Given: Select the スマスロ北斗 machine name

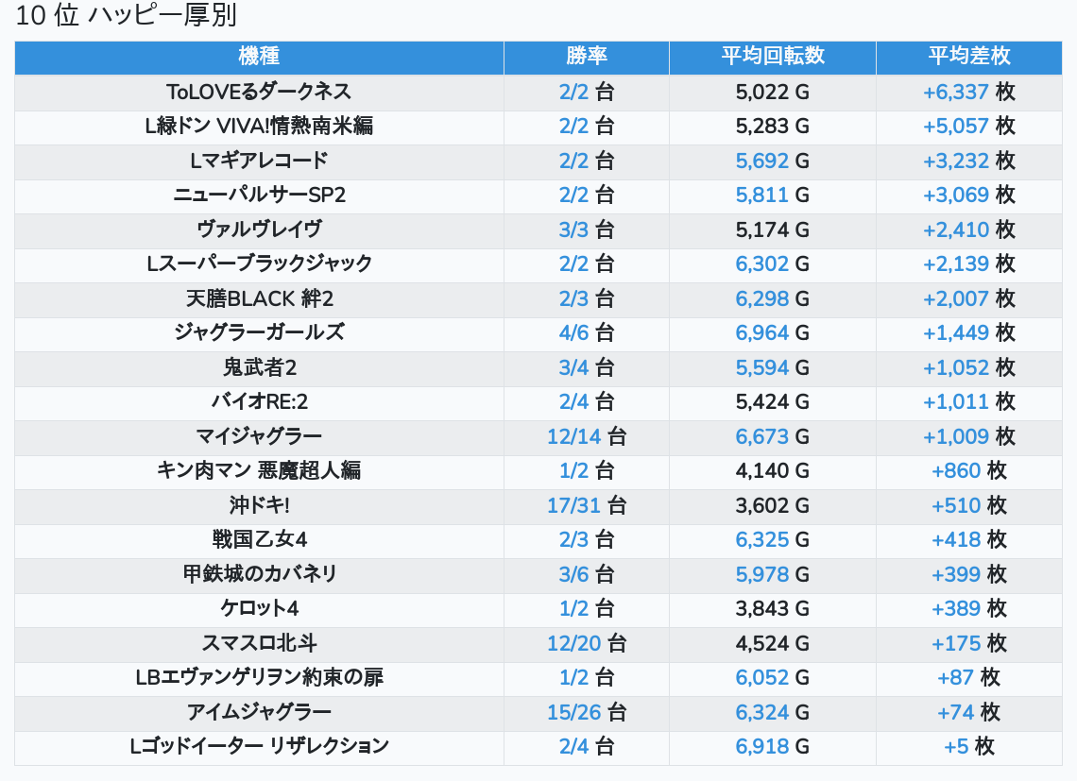Looking at the screenshot, I should tap(259, 644).
